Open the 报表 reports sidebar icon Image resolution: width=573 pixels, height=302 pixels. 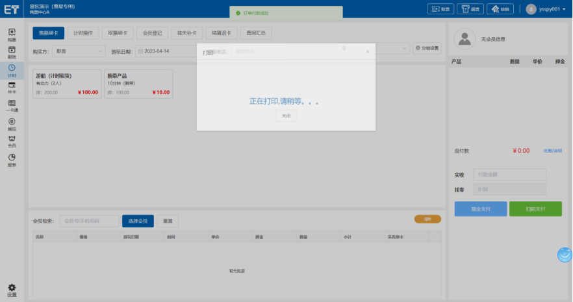(12, 159)
